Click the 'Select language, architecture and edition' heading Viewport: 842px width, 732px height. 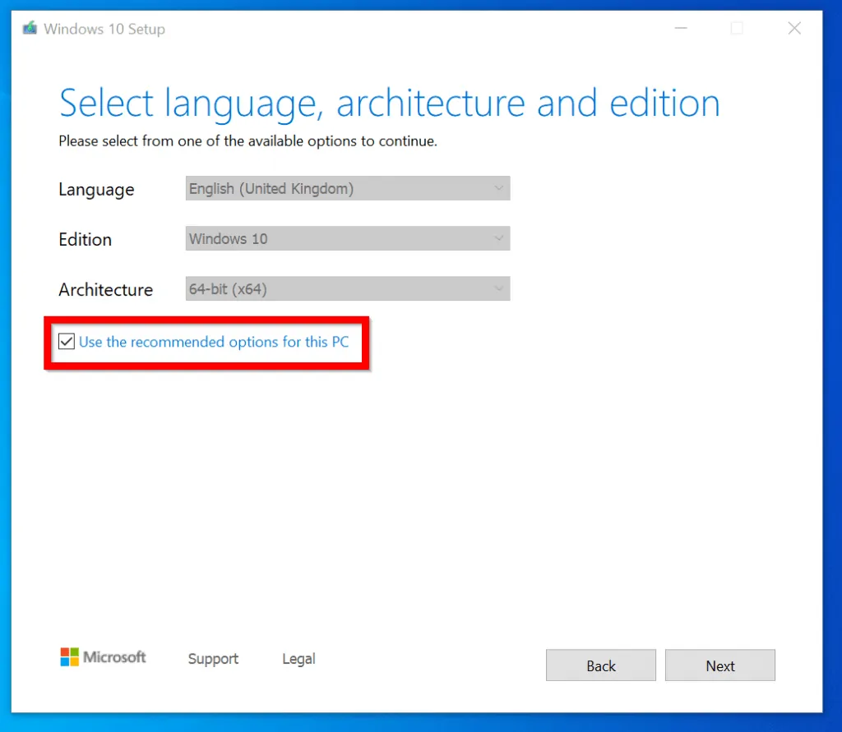[x=389, y=103]
